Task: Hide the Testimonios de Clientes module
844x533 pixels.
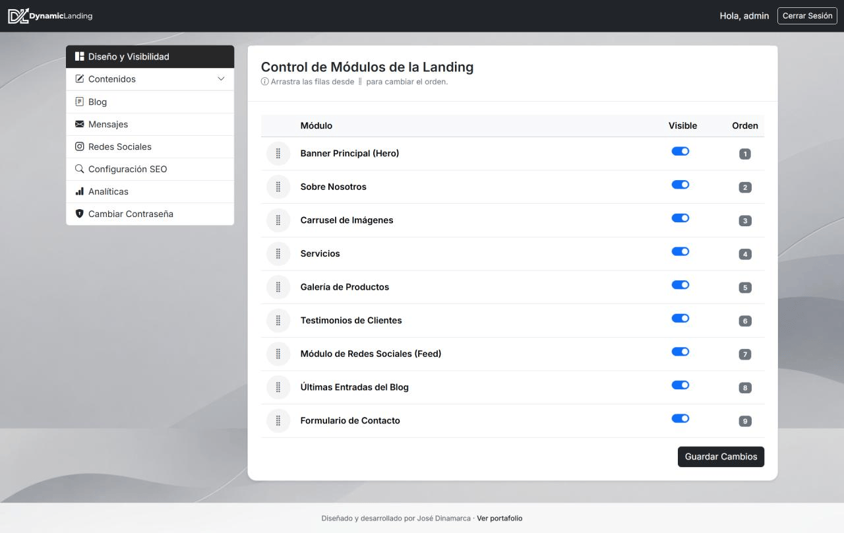Action: click(680, 318)
